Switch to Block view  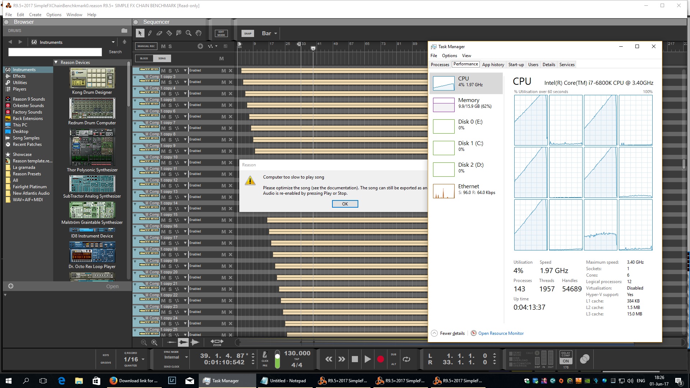pos(144,58)
